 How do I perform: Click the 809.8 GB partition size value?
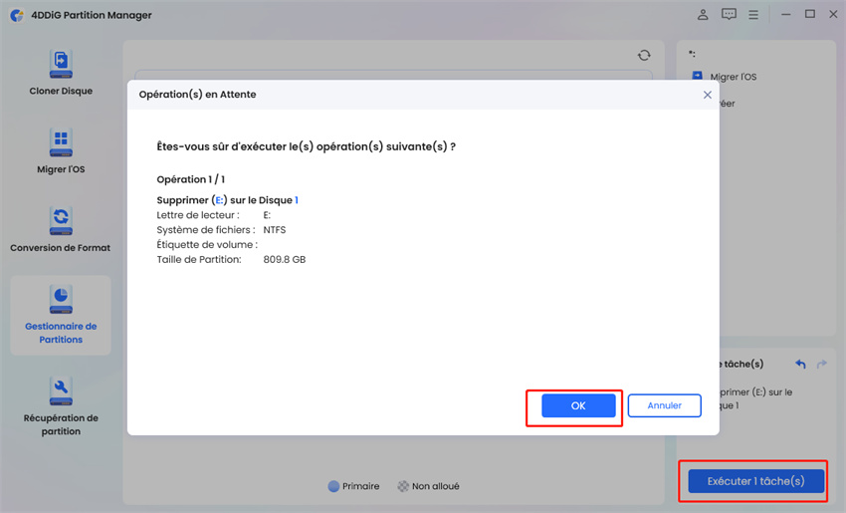285,260
